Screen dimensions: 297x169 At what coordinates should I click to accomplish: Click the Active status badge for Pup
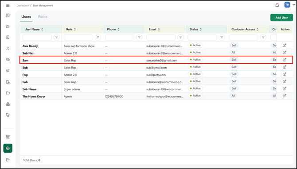[x=195, y=74]
